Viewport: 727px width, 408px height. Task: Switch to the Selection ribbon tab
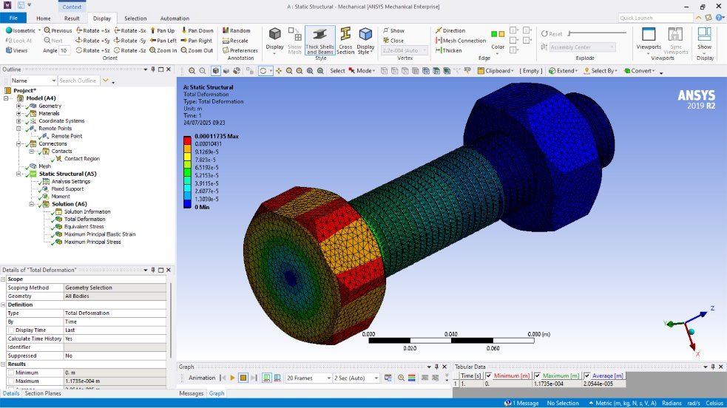[135, 18]
